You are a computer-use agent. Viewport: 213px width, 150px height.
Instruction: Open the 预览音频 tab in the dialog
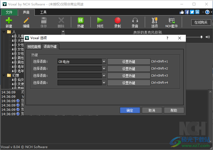pyautogui.click(x=34, y=47)
